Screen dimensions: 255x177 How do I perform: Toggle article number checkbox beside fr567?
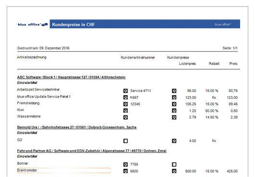(126, 97)
